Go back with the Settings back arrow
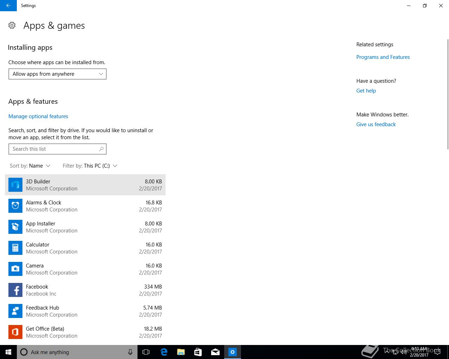This screenshot has width=449, height=359. [8, 6]
